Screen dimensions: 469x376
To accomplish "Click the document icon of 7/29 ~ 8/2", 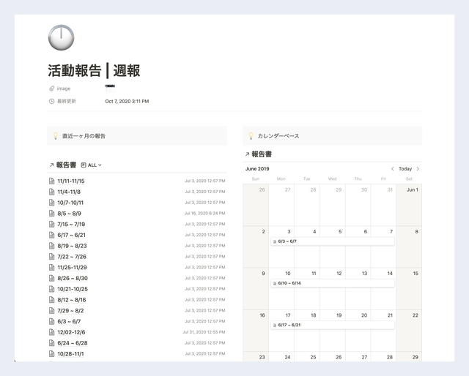I will (x=52, y=311).
